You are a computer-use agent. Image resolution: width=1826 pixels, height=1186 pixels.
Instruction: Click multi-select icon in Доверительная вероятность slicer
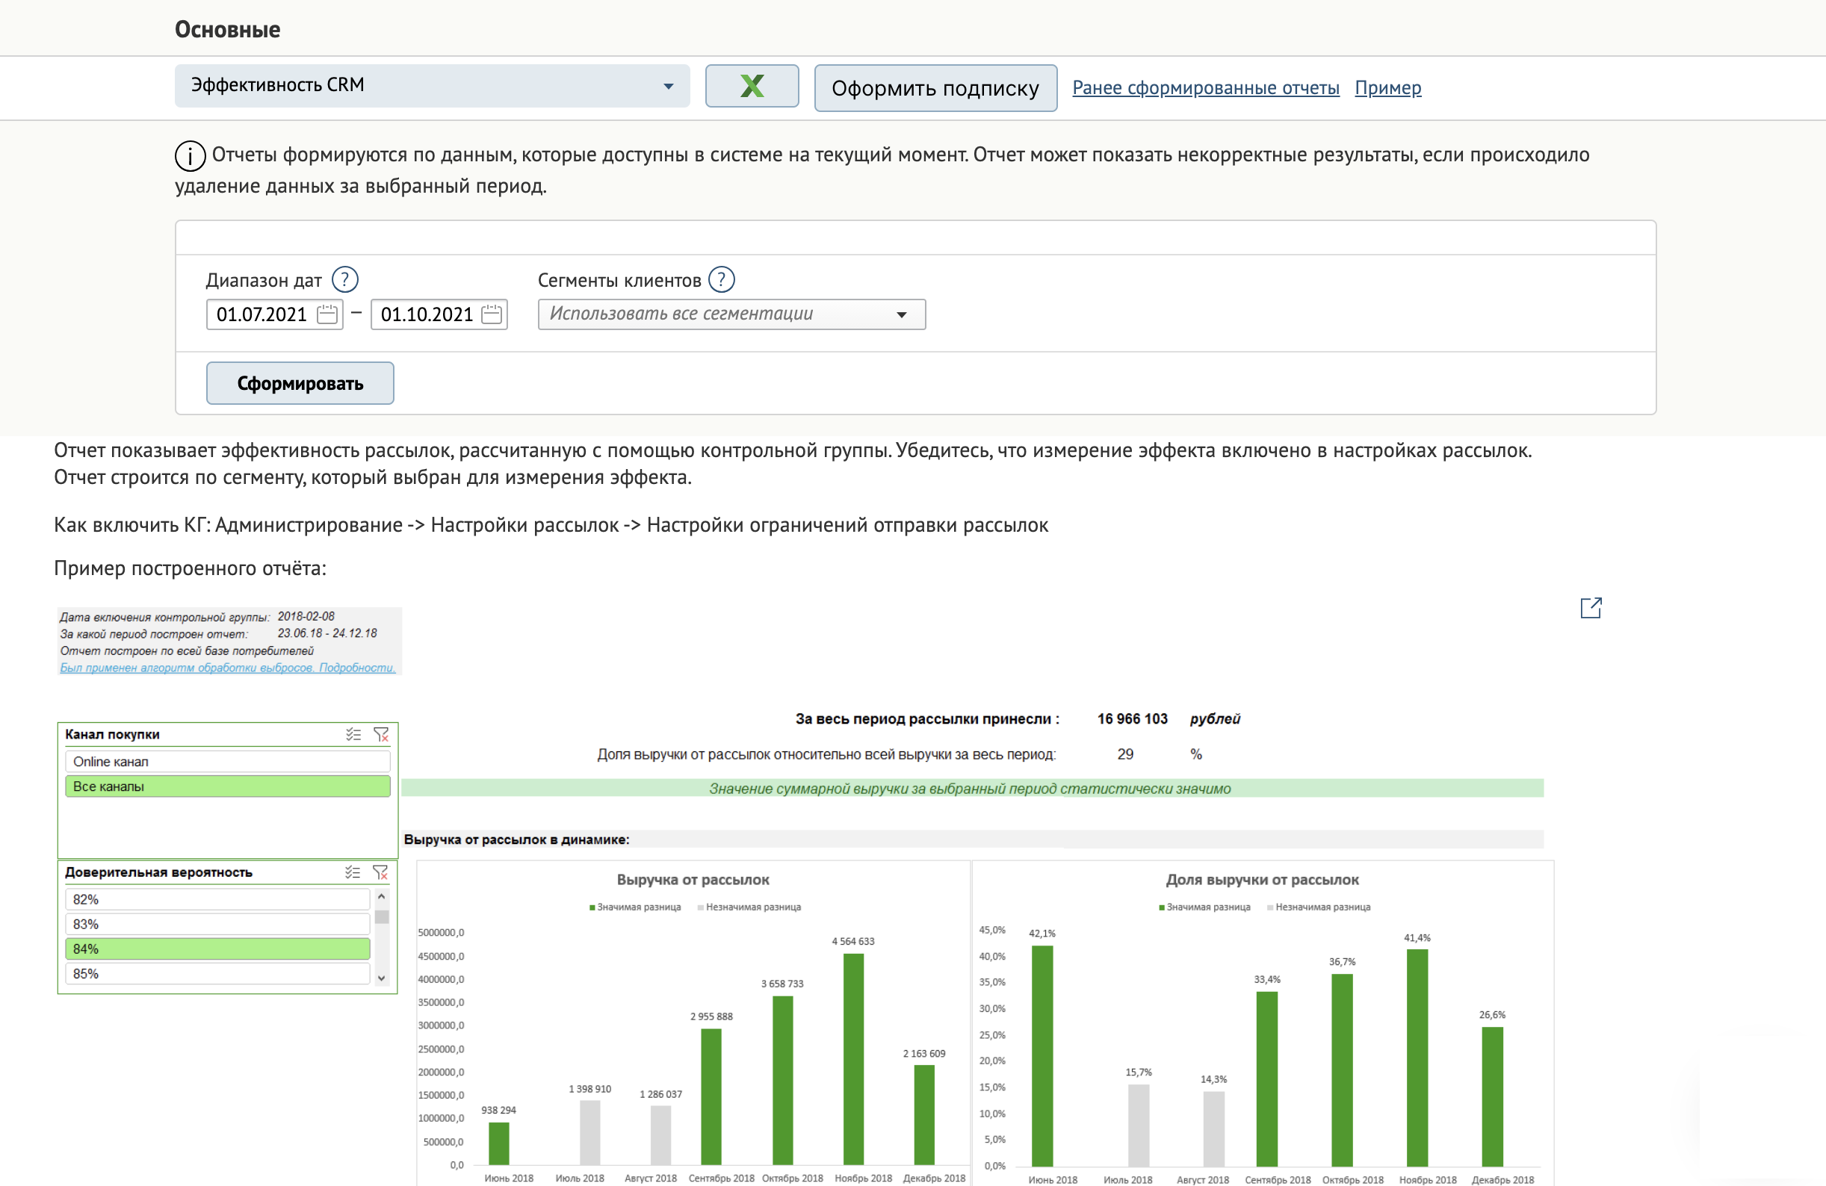(353, 872)
